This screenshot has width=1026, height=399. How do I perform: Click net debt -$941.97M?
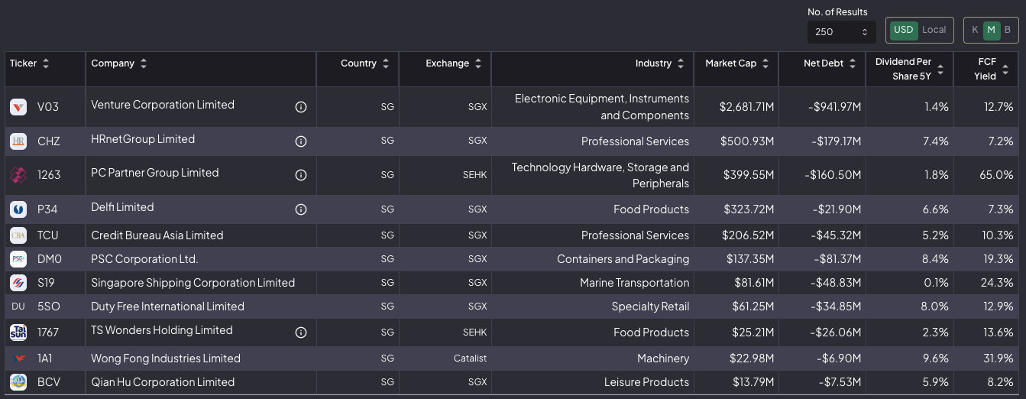point(835,107)
